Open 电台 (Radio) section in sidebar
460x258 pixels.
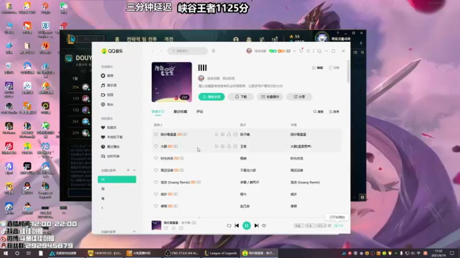(x=107, y=104)
